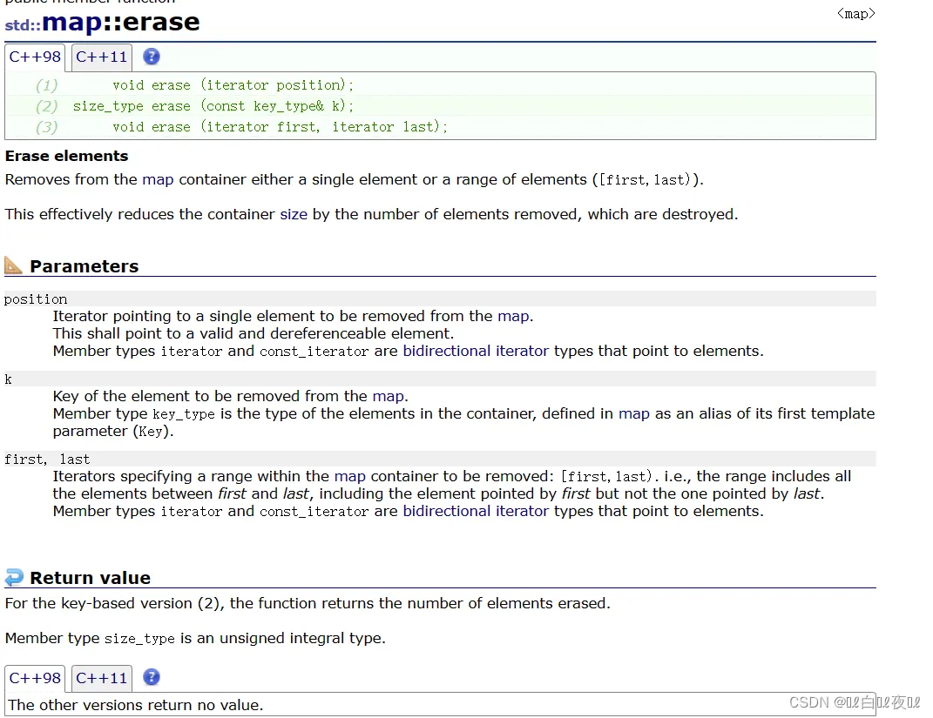Click signature 'void erase (iterator position);'
Screen dimensions: 933x718
233,85
